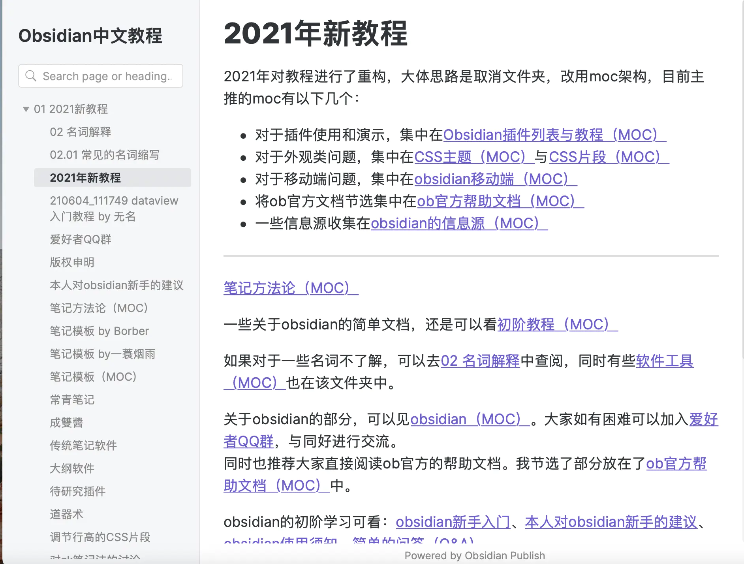
Task: Follow obsidian移动端（MOC） link
Action: click(496, 179)
